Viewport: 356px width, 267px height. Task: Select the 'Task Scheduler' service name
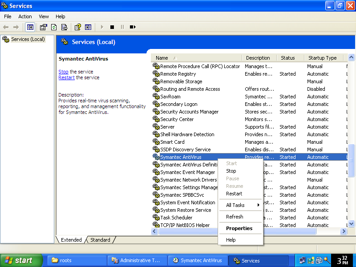[176, 218]
